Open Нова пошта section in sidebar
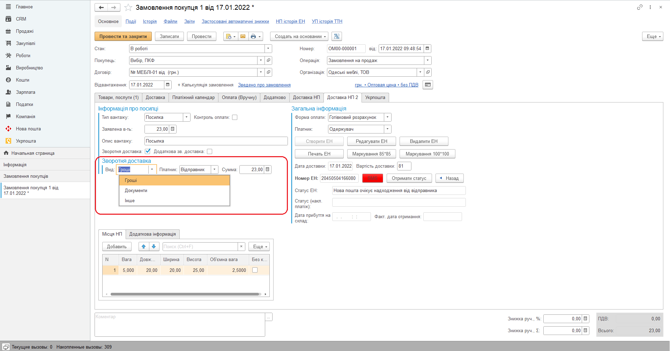The image size is (670, 351). [x=28, y=129]
